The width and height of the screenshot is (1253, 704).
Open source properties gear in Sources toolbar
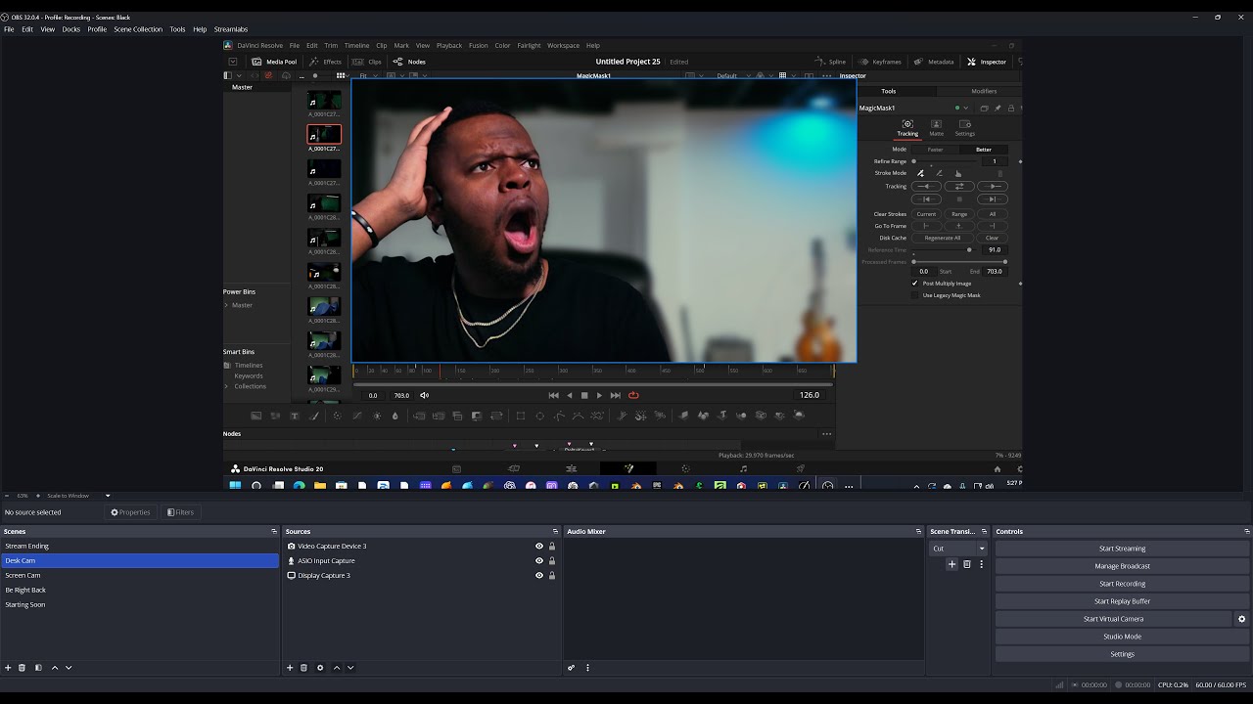click(x=320, y=668)
